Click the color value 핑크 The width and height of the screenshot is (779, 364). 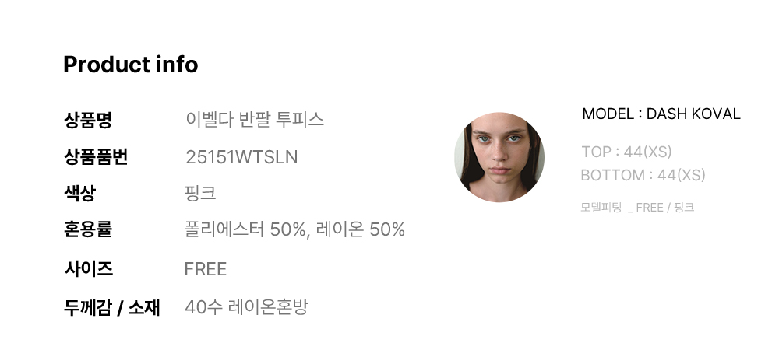click(200, 193)
